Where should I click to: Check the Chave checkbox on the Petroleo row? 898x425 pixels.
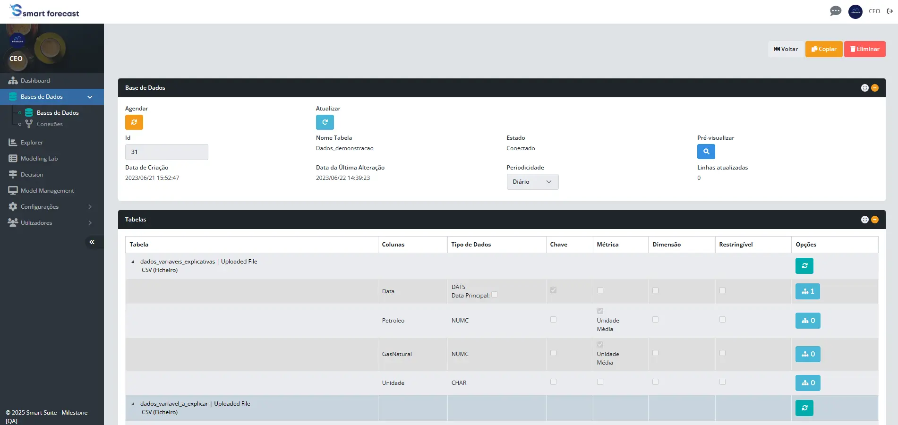click(553, 320)
